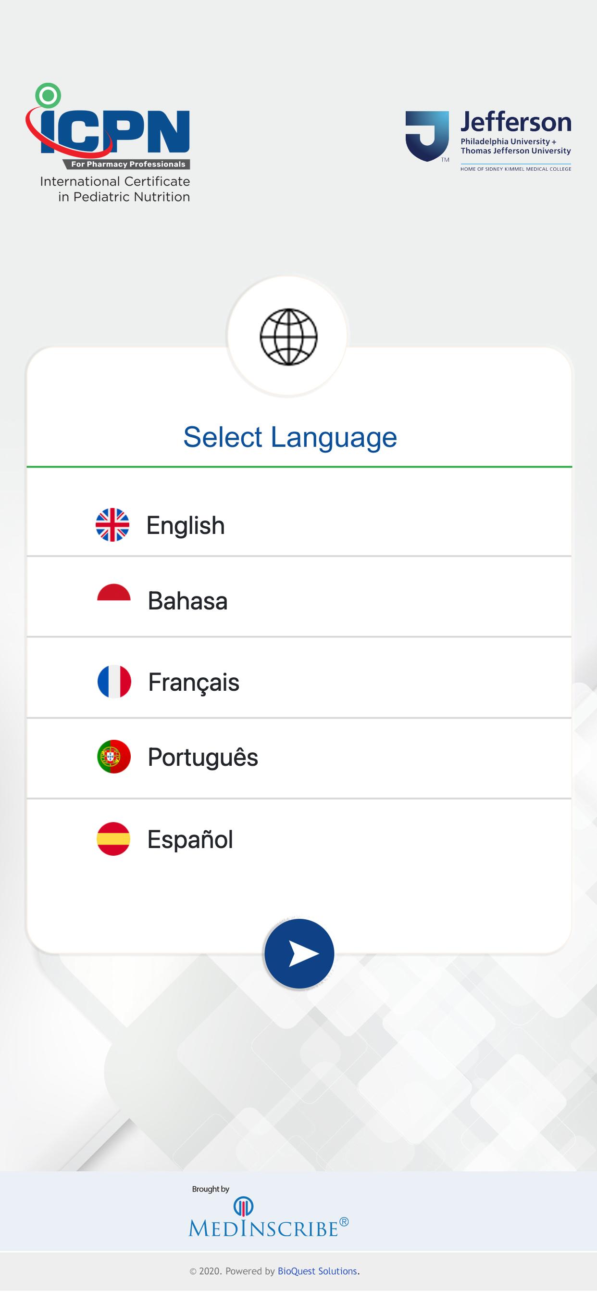597x1293 pixels.
Task: Tap the French flag icon
Action: click(x=114, y=681)
